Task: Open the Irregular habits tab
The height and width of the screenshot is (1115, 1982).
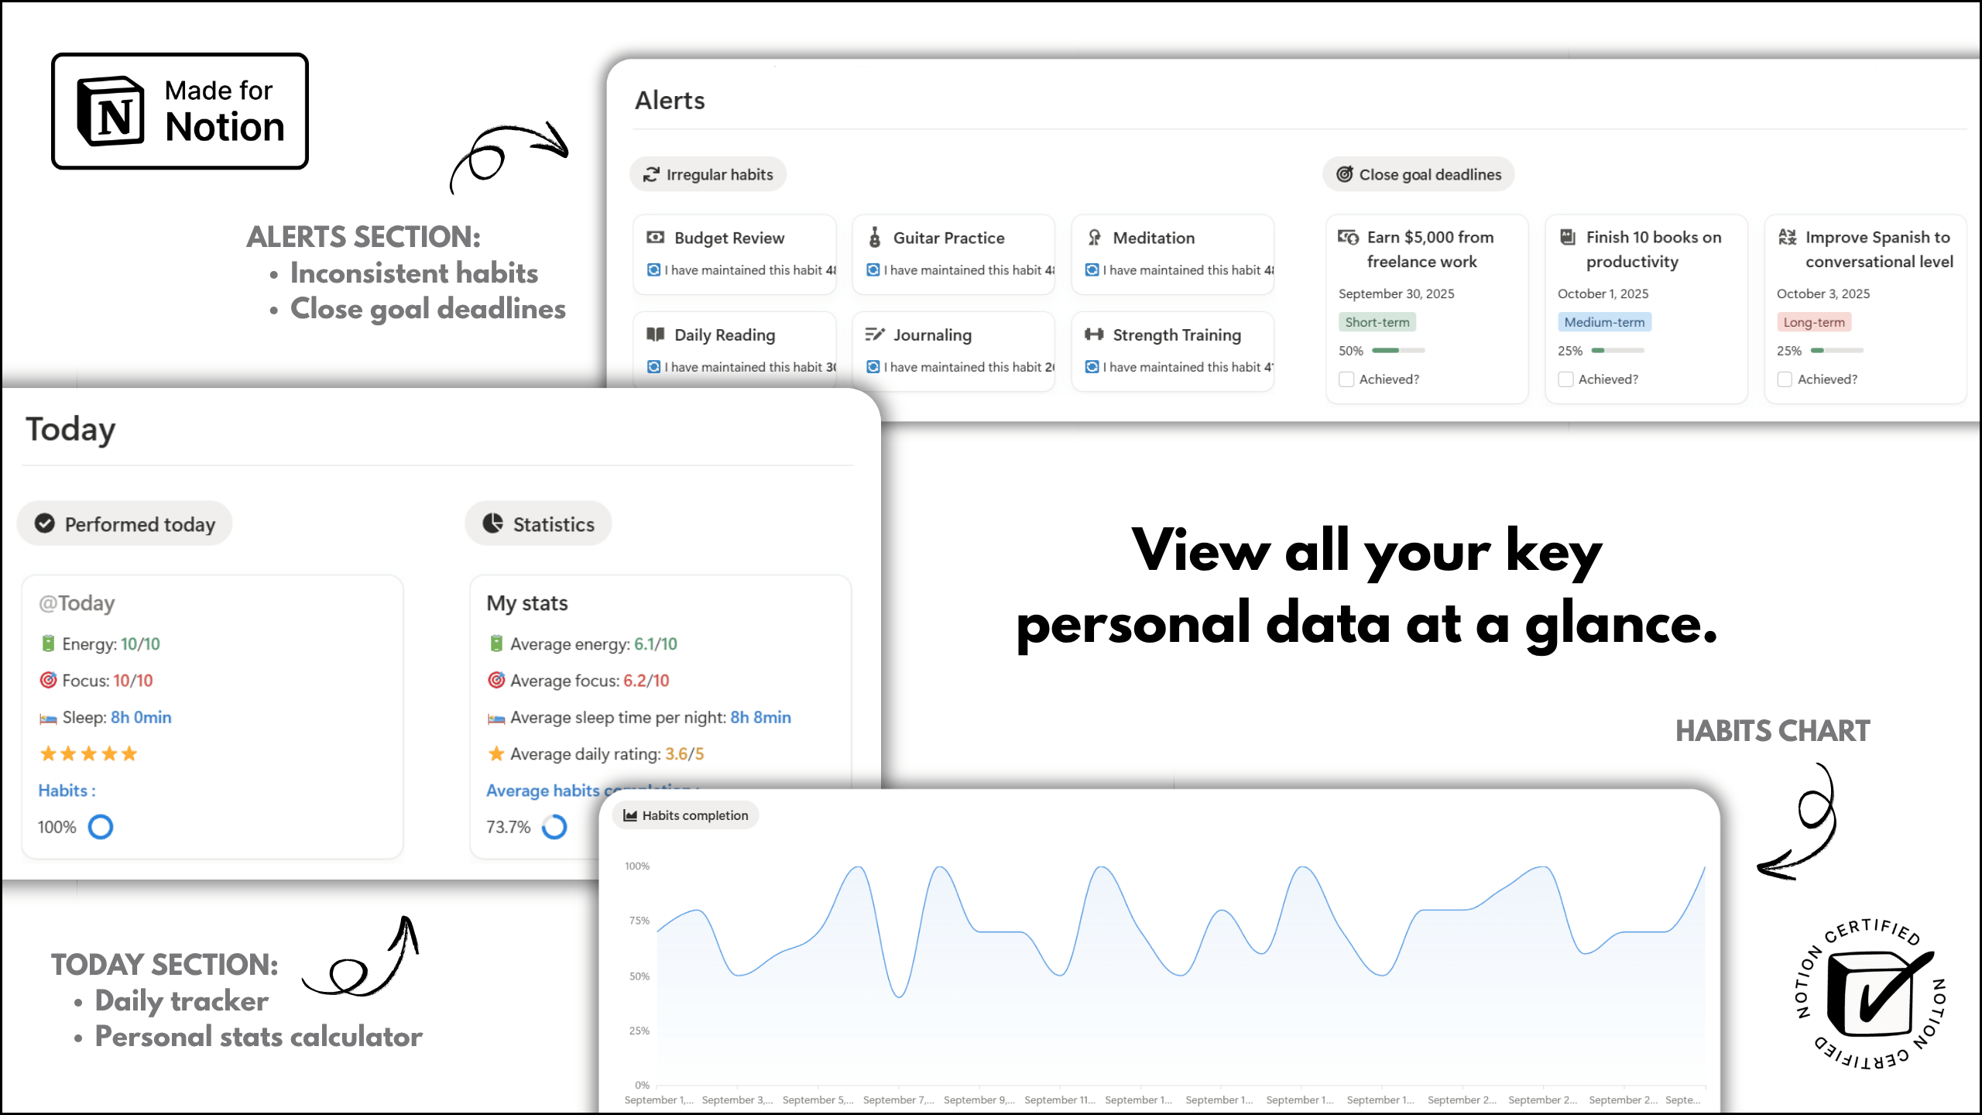Action: (x=708, y=175)
